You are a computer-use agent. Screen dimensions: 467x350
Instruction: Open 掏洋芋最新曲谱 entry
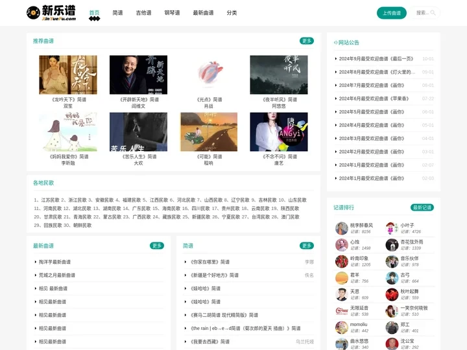click(x=54, y=262)
